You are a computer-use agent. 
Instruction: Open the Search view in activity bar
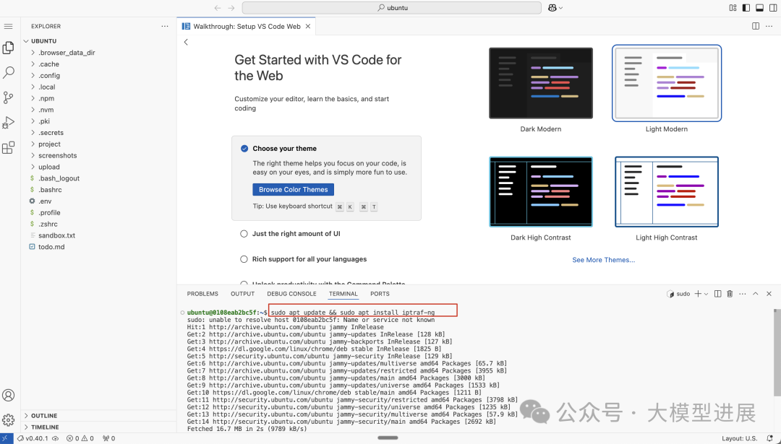pyautogui.click(x=9, y=73)
